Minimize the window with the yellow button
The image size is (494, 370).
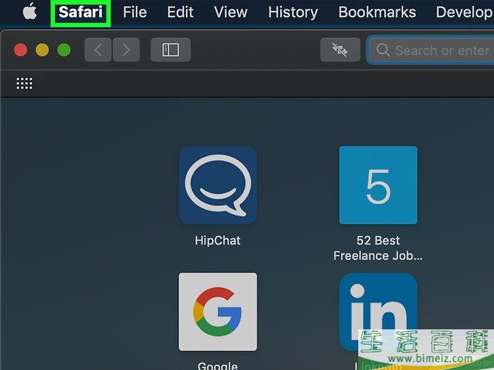[x=42, y=50]
